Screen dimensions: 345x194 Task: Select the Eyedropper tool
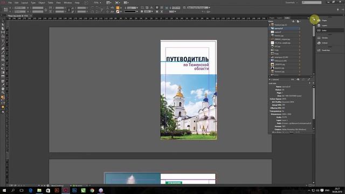tap(3, 85)
